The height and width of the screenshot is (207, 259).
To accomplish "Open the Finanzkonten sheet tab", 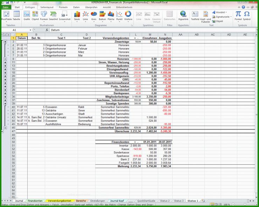I will pyautogui.click(x=35, y=201).
